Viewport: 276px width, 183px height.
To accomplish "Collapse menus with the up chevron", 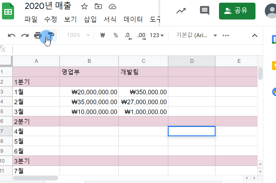I will click(x=254, y=36).
